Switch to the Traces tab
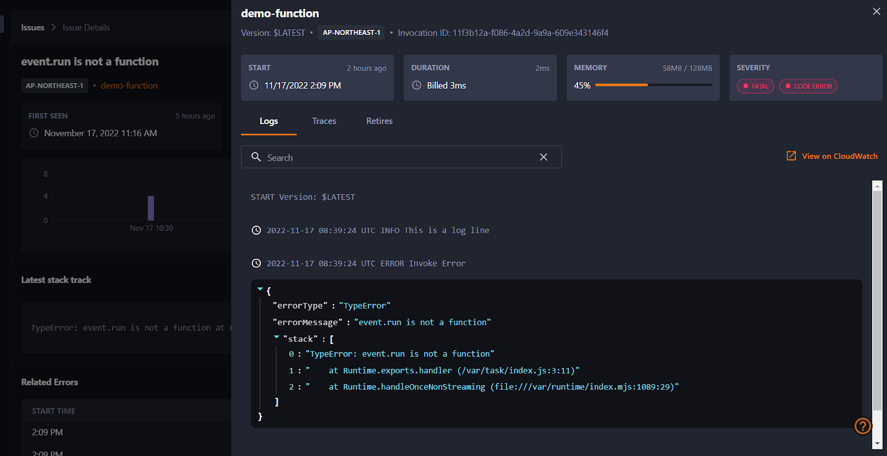This screenshot has width=887, height=456. pyautogui.click(x=324, y=121)
